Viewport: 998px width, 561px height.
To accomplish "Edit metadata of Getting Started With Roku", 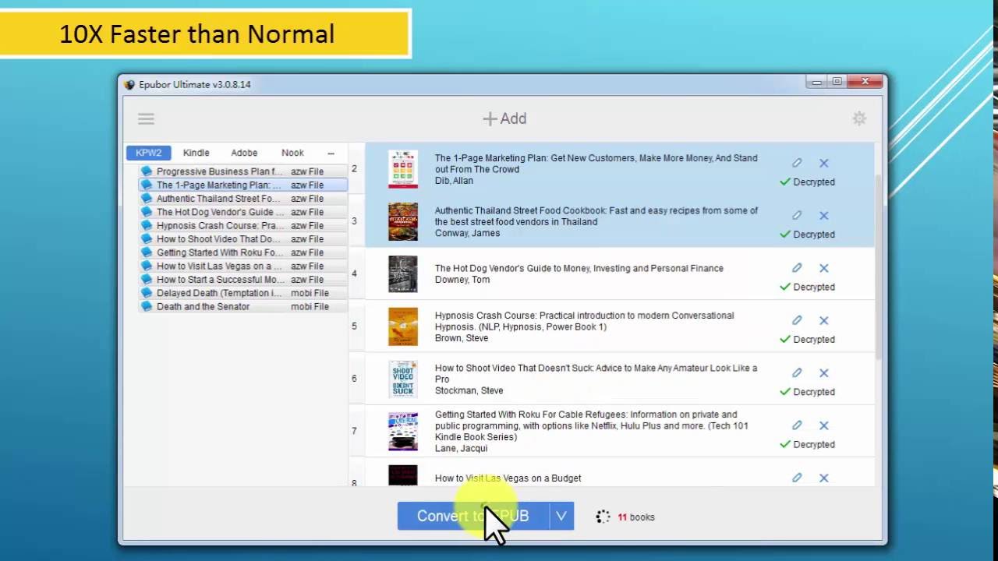I will 797,425.
